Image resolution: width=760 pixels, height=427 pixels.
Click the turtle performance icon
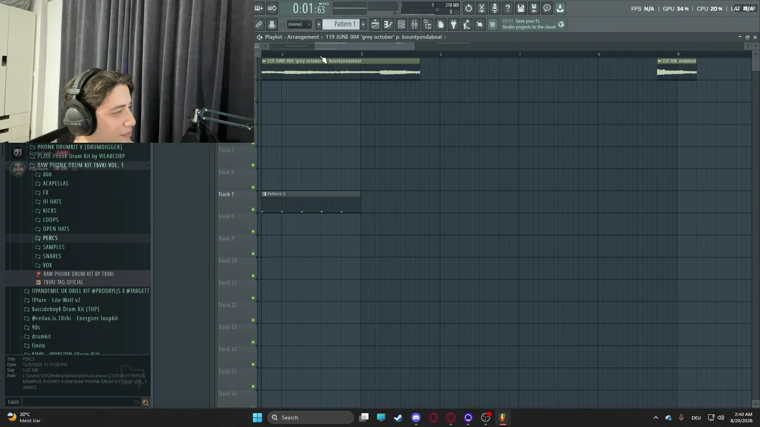(x=480, y=24)
